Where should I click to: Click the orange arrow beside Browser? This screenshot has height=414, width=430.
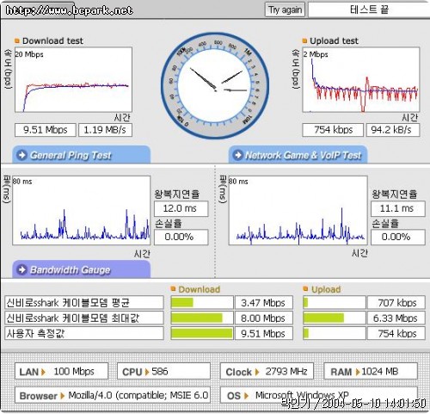click(x=63, y=396)
